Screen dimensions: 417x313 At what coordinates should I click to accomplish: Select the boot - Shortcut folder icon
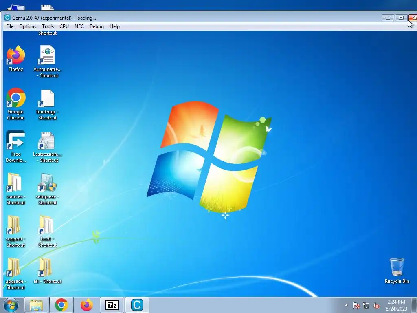(47, 231)
